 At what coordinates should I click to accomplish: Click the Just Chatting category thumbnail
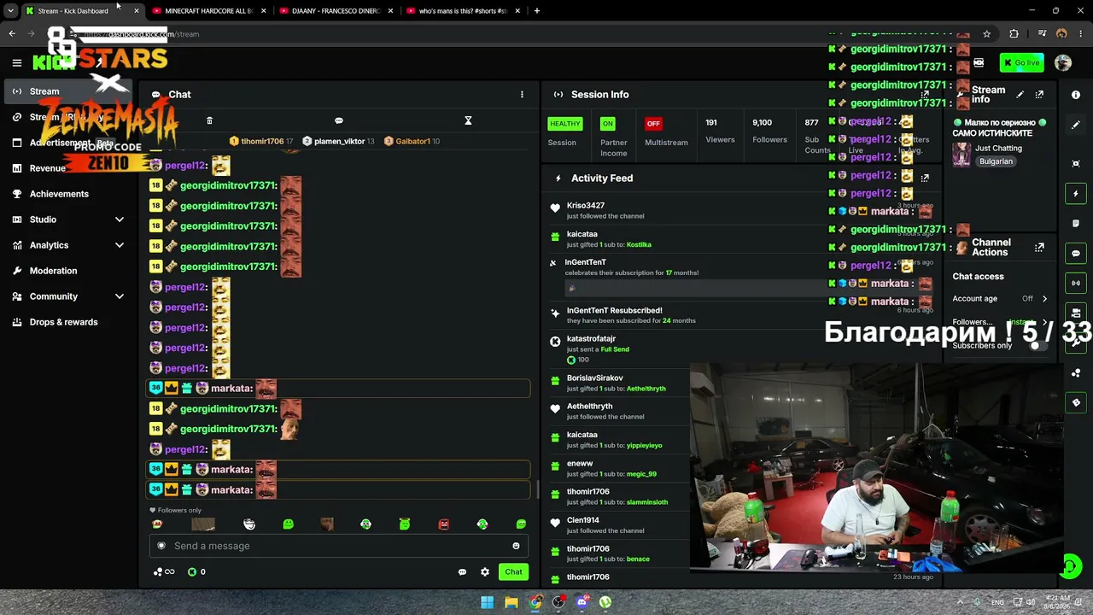(x=962, y=154)
